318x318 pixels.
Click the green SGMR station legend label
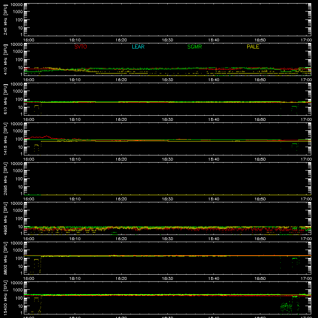tap(194, 47)
